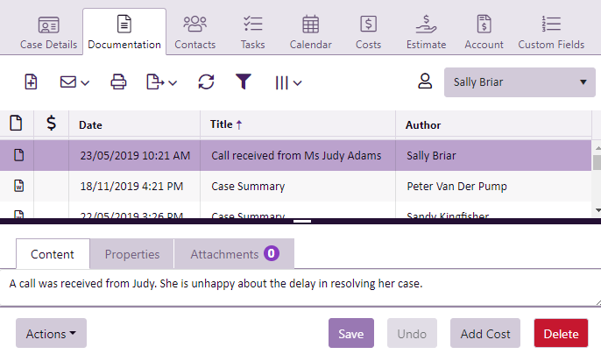The image size is (601, 354).
Task: Open the Tasks tab
Action: [x=253, y=32]
